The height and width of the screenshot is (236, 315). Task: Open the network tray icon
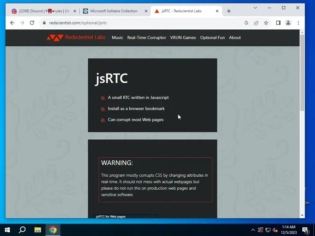point(268,230)
